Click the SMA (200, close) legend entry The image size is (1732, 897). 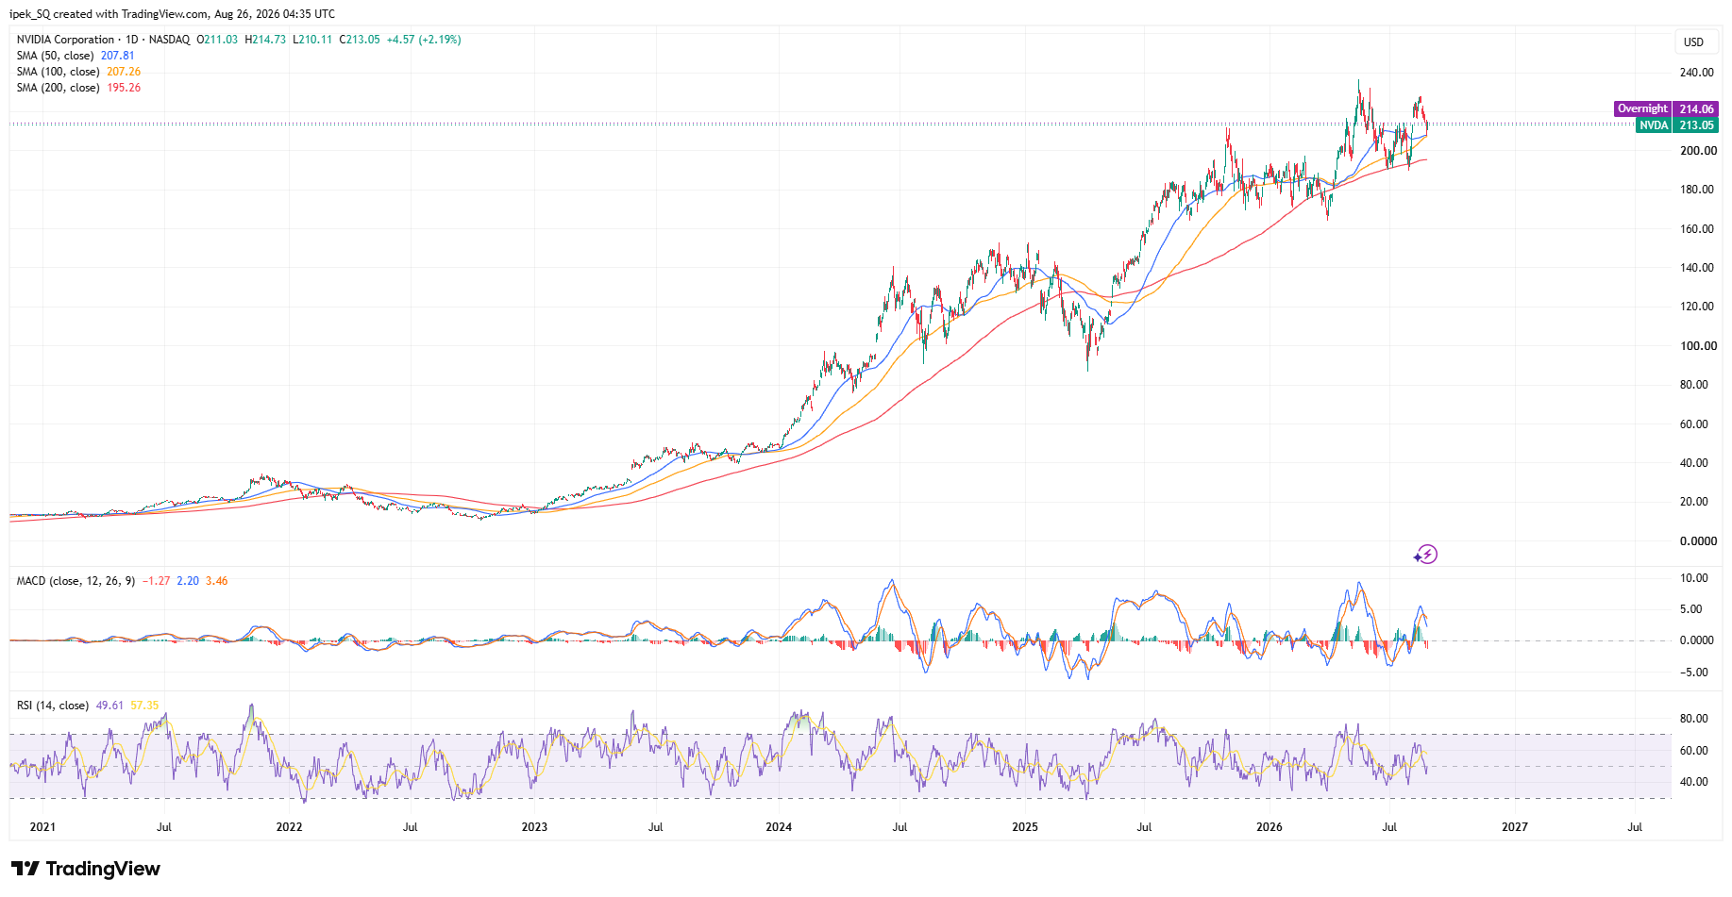(58, 88)
